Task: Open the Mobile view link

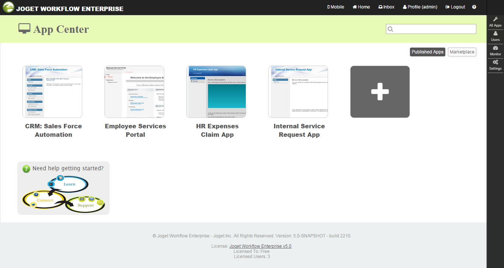Action: coord(336,7)
